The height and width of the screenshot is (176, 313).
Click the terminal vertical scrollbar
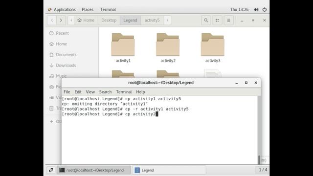point(259,131)
